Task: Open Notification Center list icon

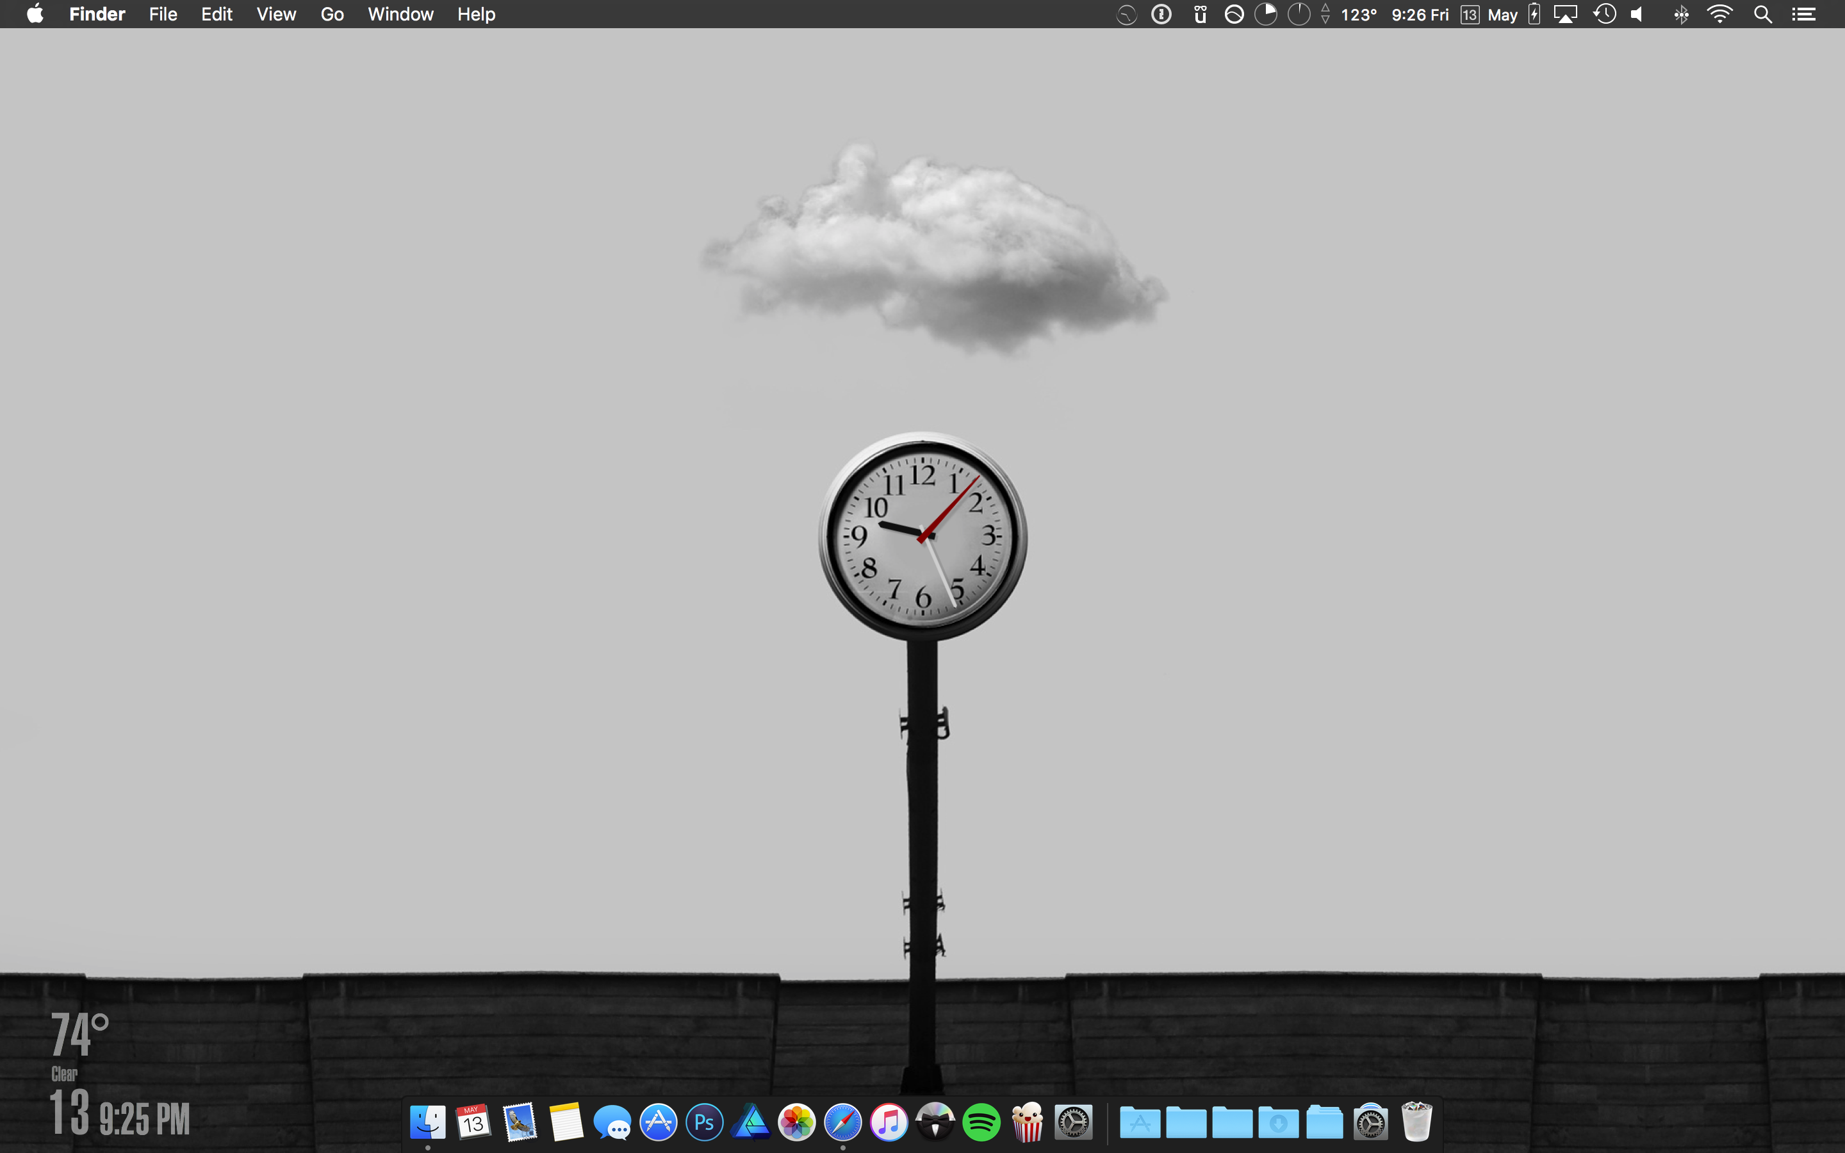Action: [1804, 15]
